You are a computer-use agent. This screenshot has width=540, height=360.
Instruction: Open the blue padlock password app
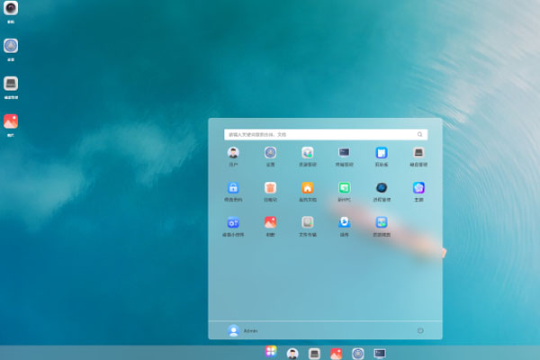(233, 187)
